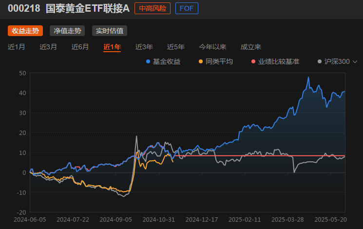Screen dimensions: 363x229
Task: Click y-axis label -20
Action: coord(21,212)
